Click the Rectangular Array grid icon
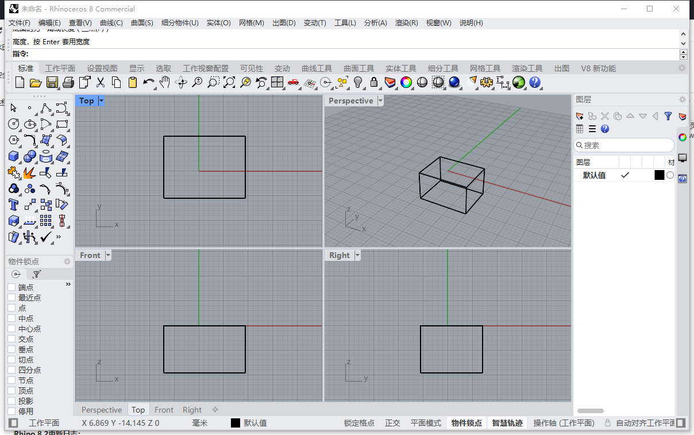This screenshot has height=435, width=694. tap(46, 221)
